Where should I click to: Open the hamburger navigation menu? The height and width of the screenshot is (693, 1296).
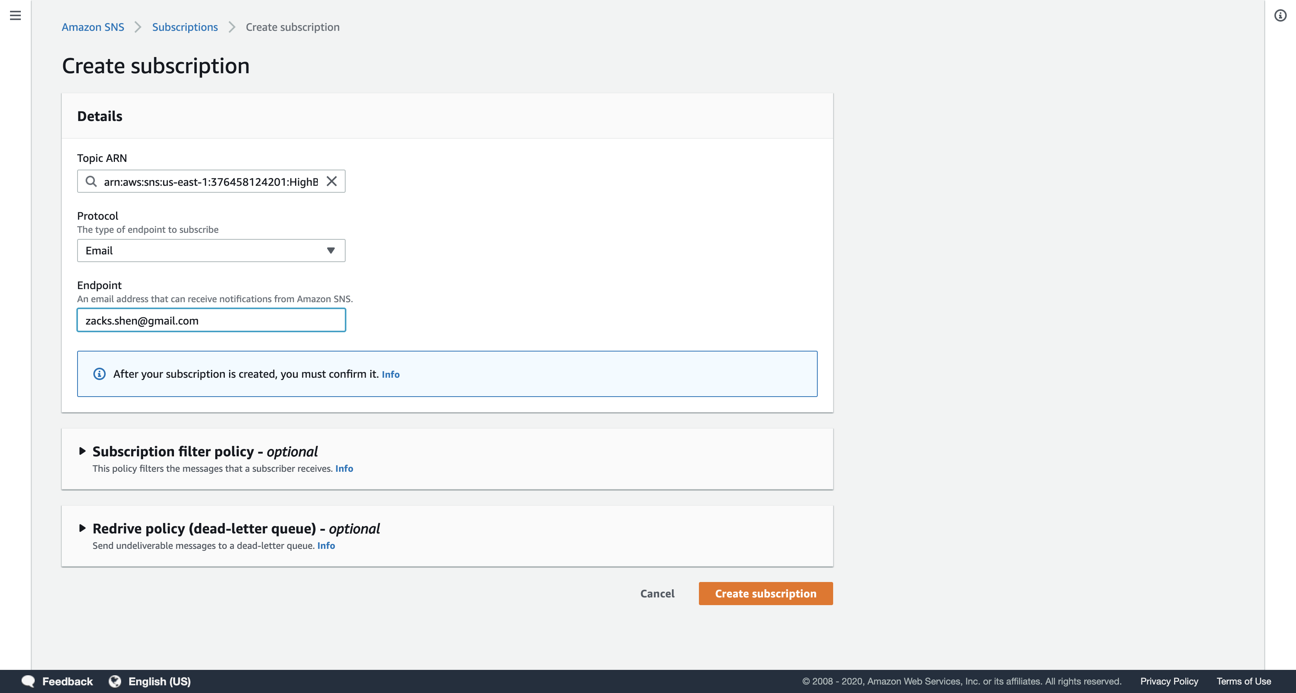click(x=15, y=15)
